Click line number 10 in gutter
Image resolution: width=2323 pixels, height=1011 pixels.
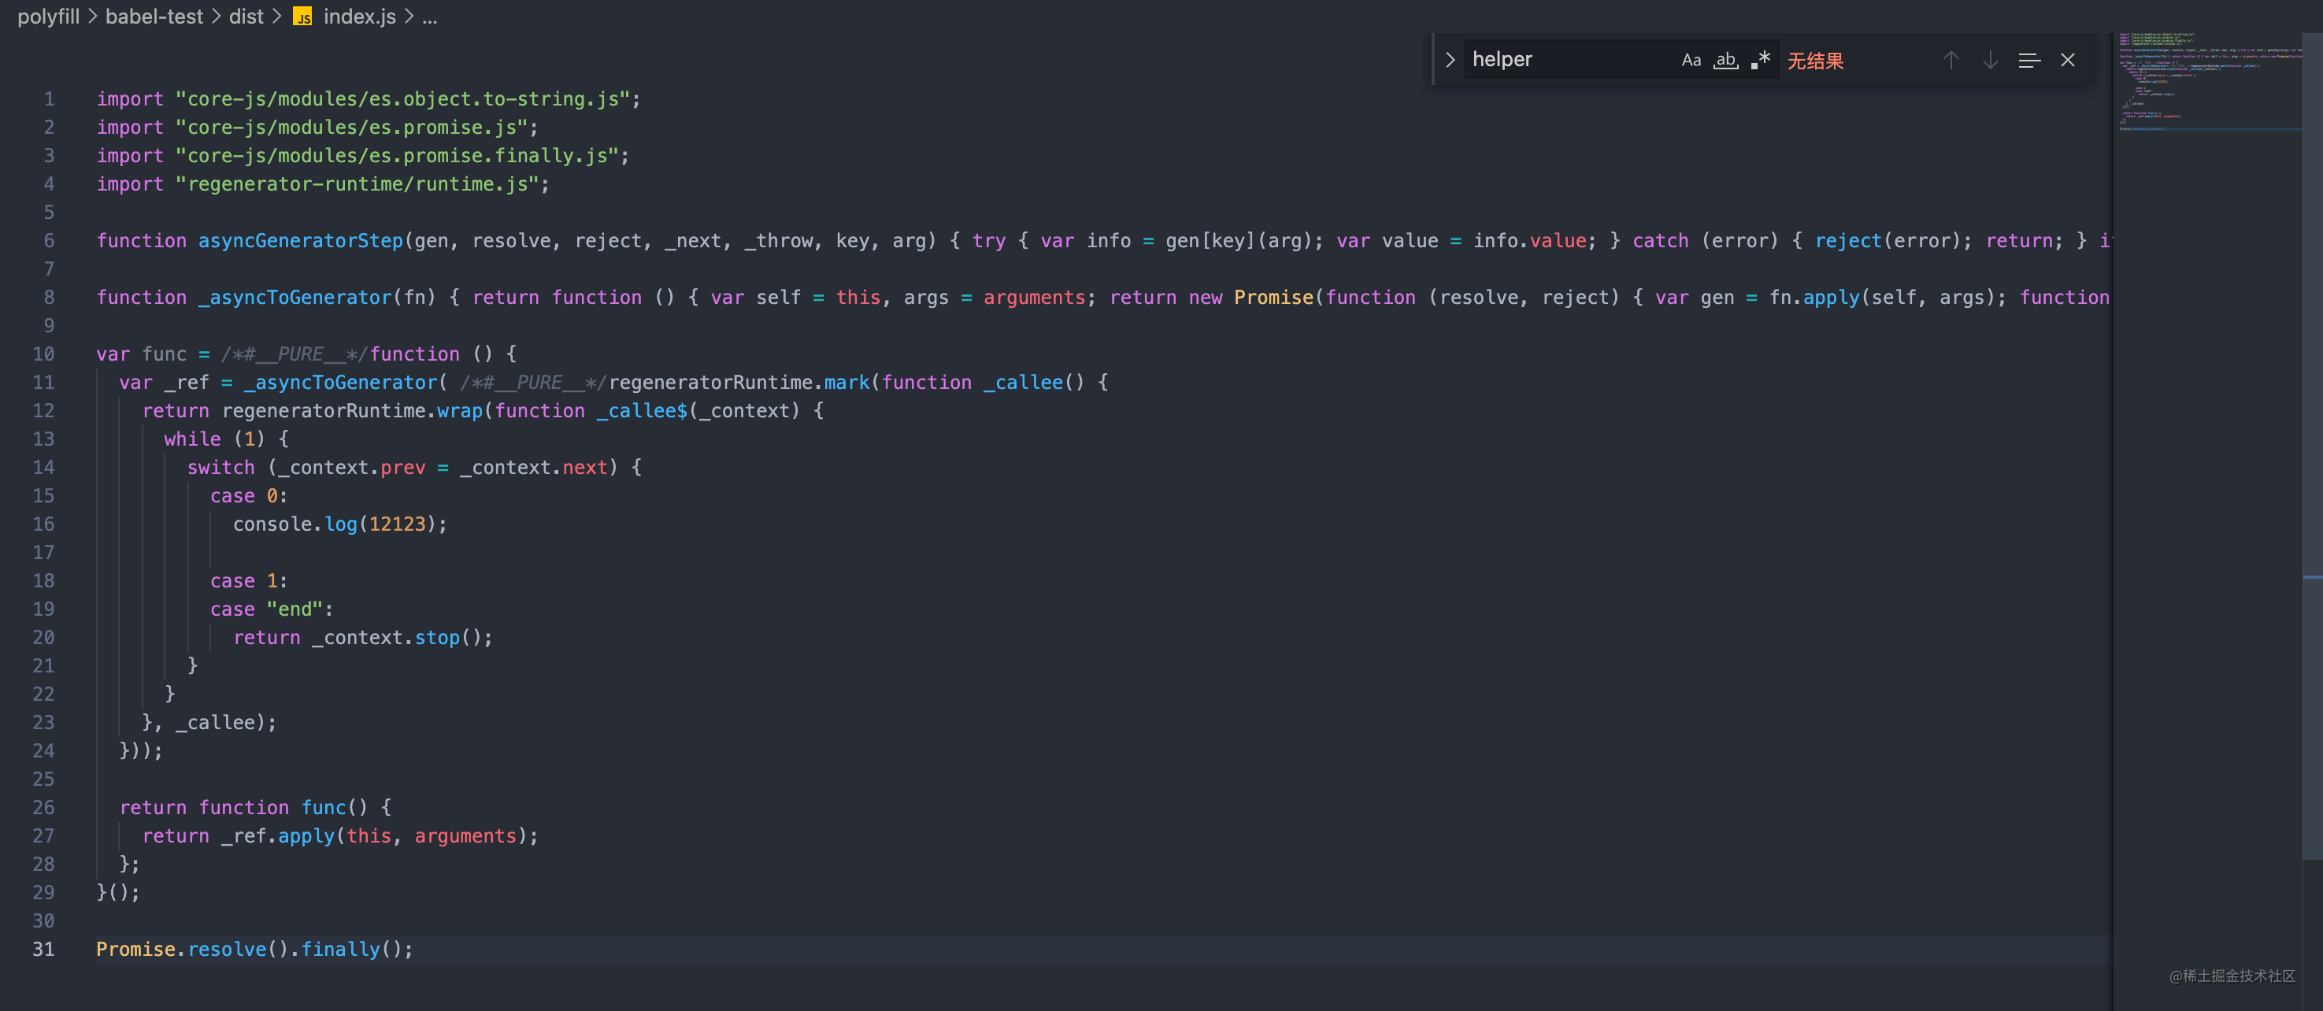pos(43,354)
